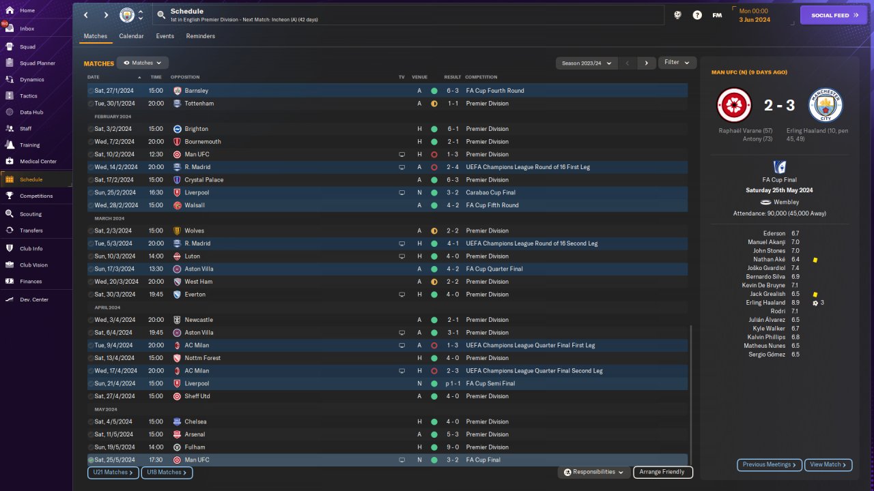The height and width of the screenshot is (491, 874).
Task: Toggle the circle selector for Barnsley match row
Action: point(91,91)
